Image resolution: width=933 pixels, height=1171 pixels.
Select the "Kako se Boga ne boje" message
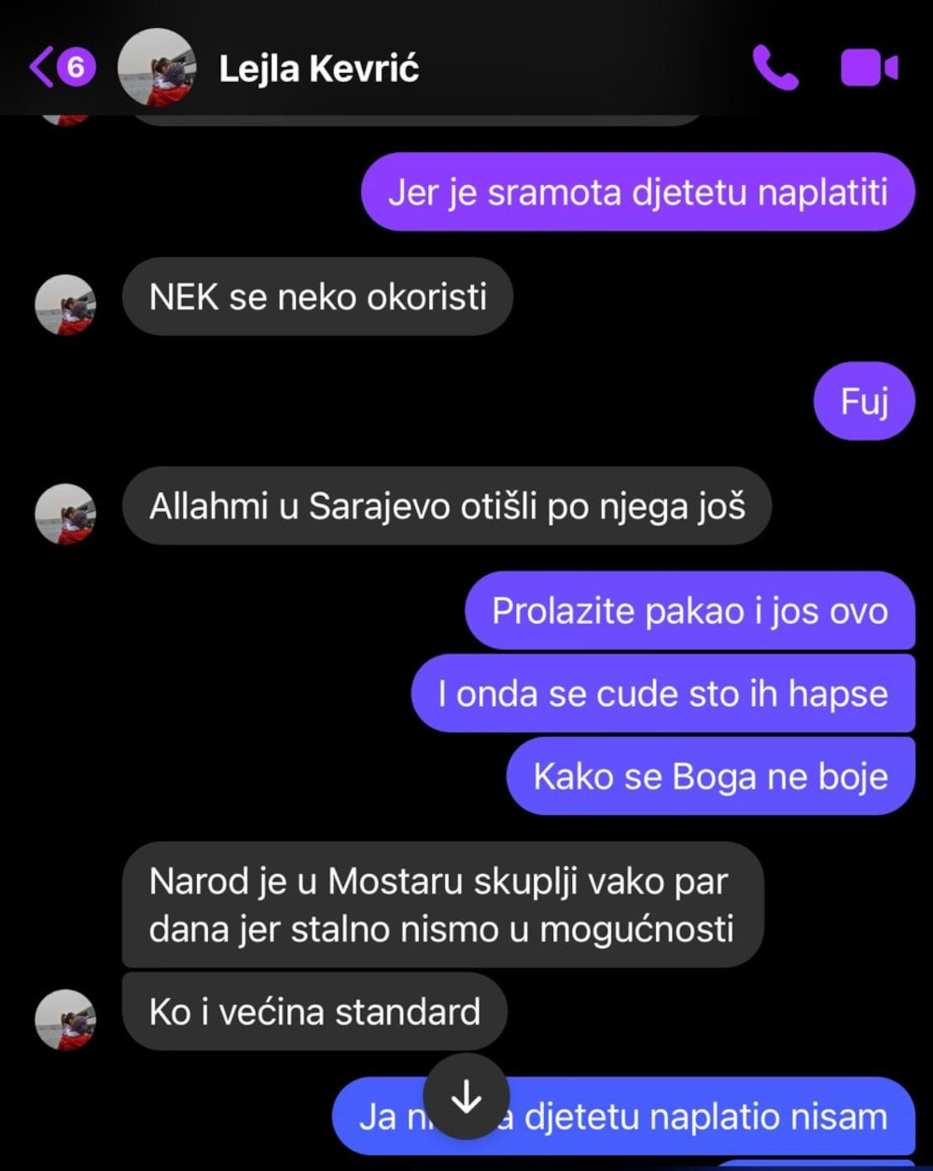tap(711, 775)
